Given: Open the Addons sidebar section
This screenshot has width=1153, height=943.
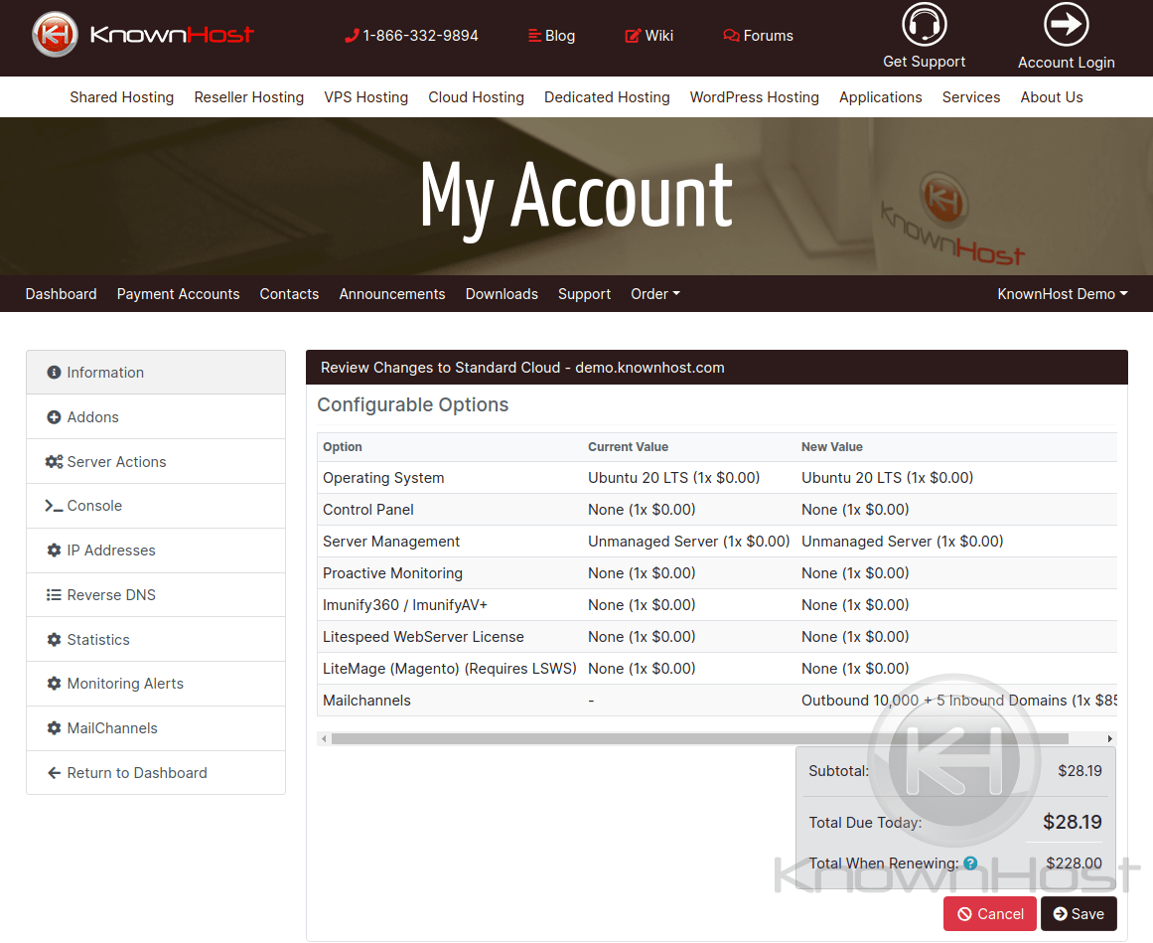Looking at the screenshot, I should (x=156, y=417).
